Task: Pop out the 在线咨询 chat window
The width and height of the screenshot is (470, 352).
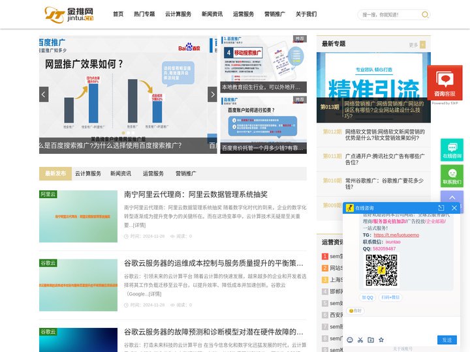Action: pos(441,208)
